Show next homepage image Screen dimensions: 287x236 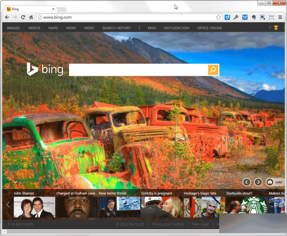click(258, 182)
